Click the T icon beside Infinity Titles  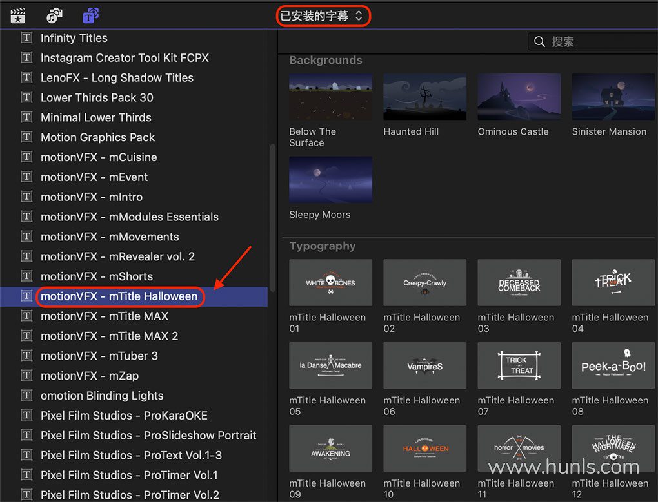tap(26, 38)
